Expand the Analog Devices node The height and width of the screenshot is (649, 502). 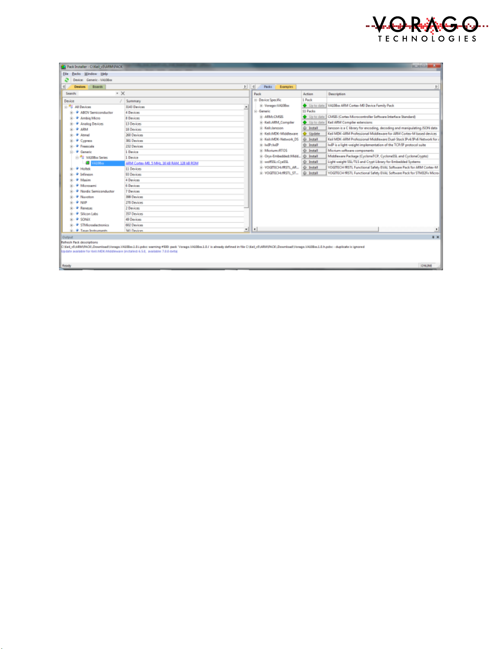tap(71, 124)
